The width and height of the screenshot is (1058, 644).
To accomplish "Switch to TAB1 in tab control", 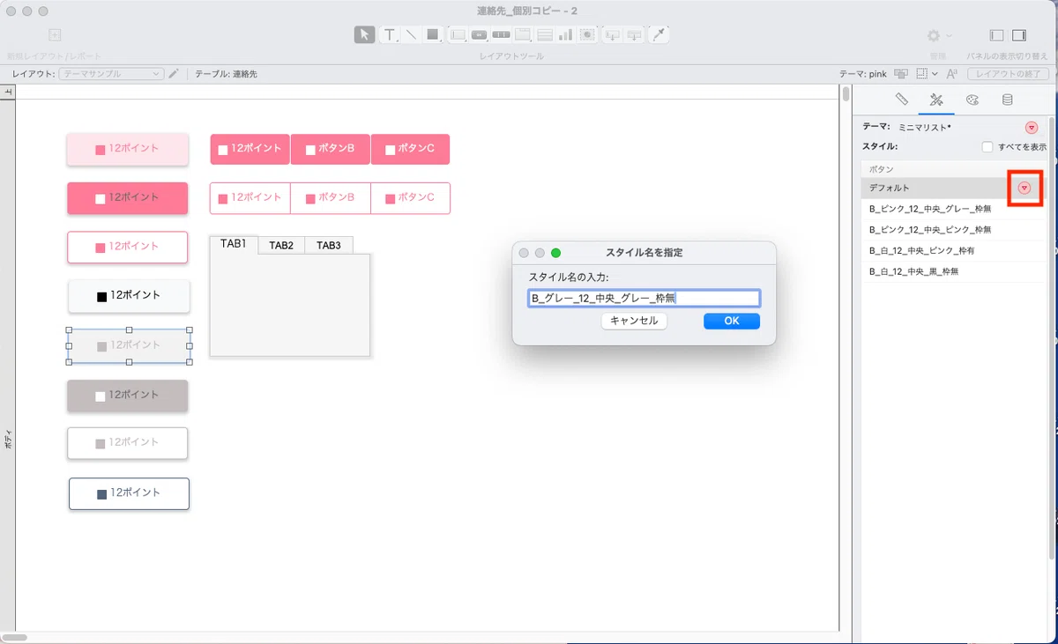I will point(234,244).
